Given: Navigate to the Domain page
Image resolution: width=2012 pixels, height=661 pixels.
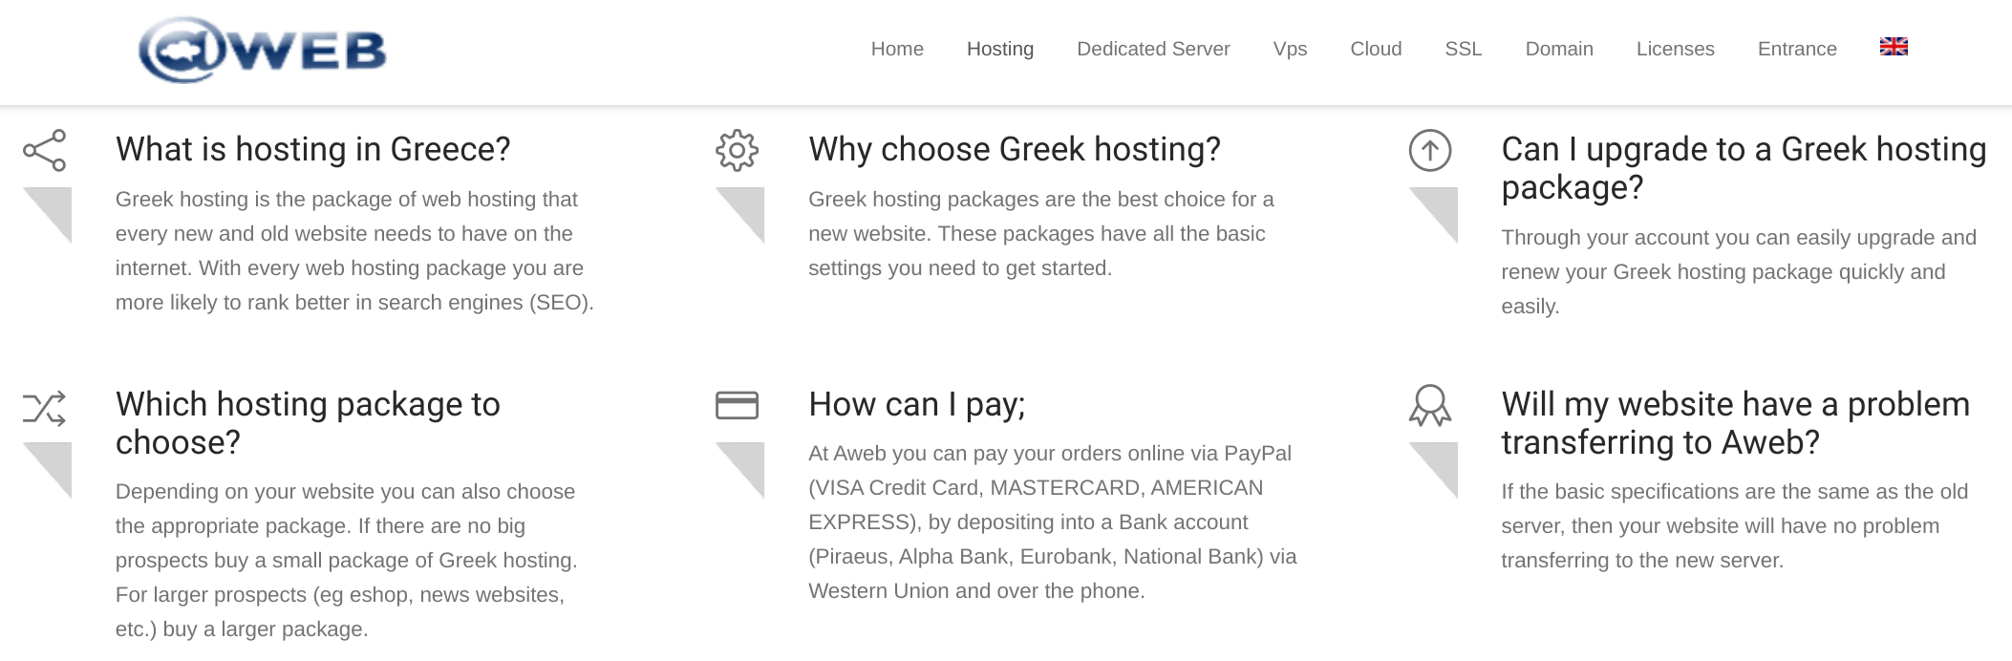Looking at the screenshot, I should (x=1559, y=49).
